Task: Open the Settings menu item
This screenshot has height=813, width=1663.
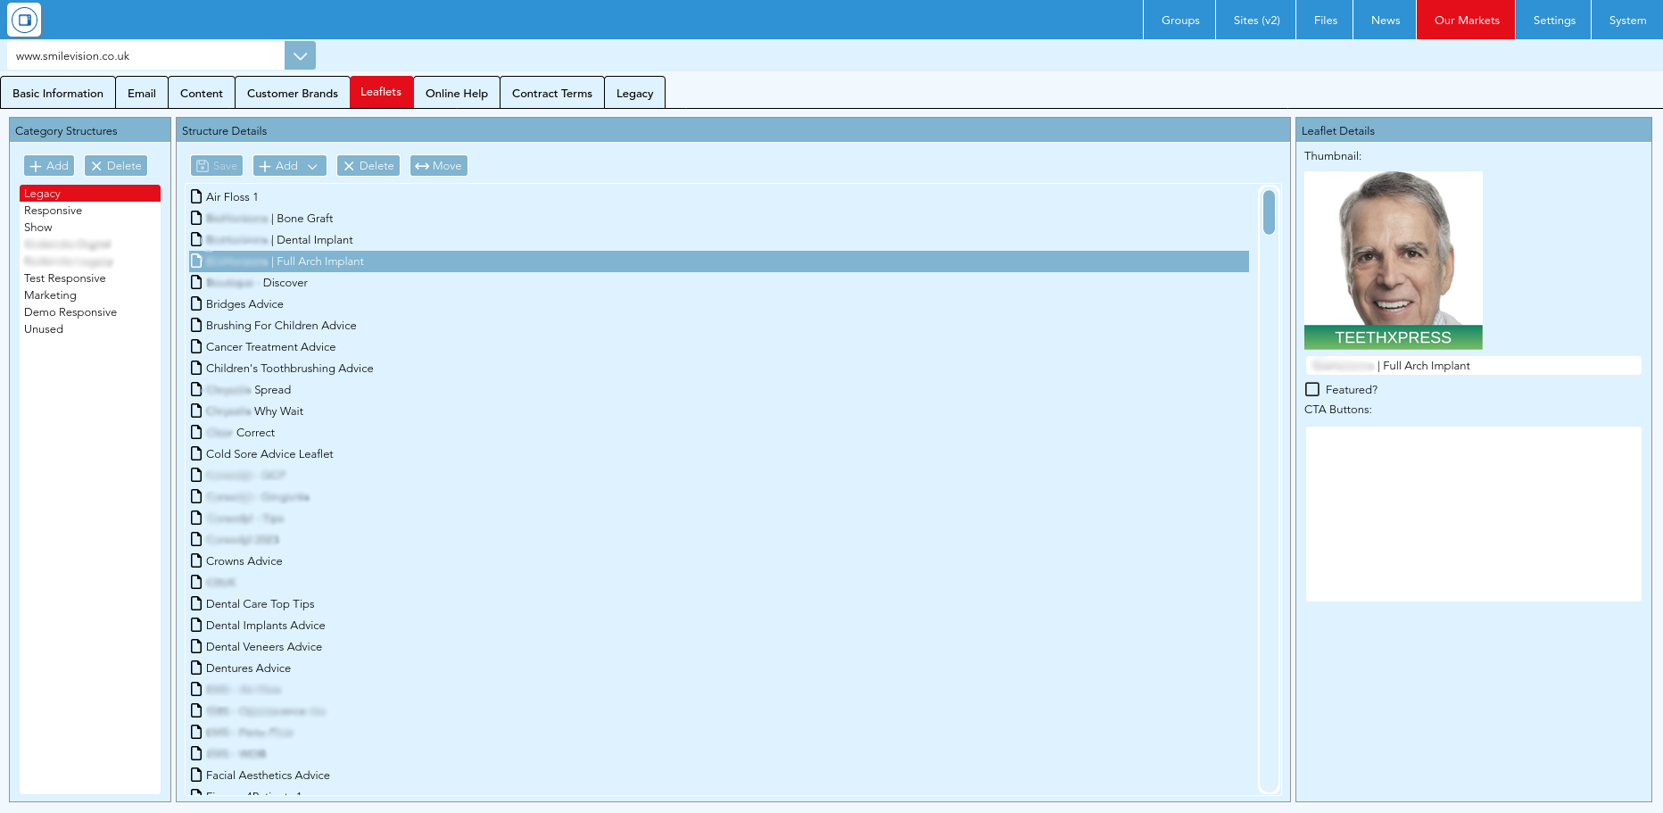Action: [x=1554, y=20]
